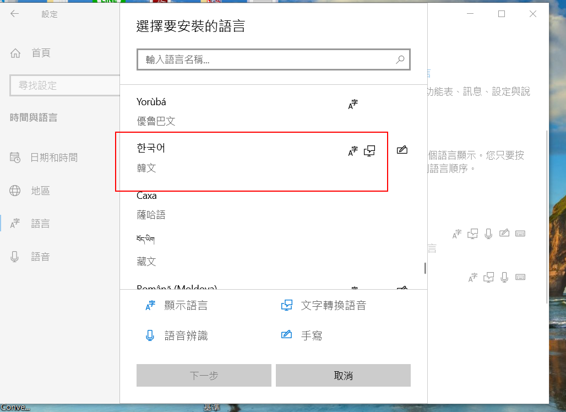Click the home icon beside 首頁

(x=15, y=53)
